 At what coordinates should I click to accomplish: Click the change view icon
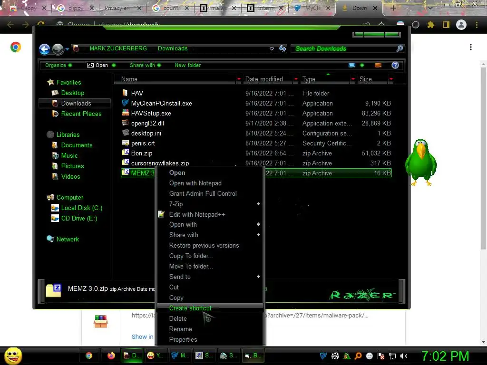tap(352, 65)
